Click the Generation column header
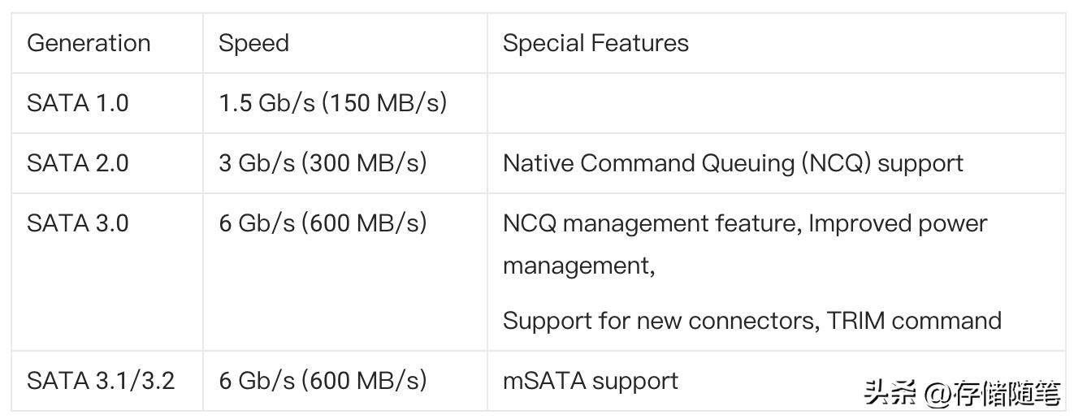Screen dimensions: 1074x419 tap(89, 43)
